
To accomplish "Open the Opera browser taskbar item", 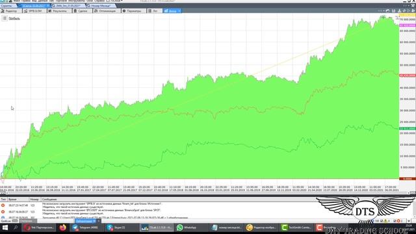I will point(39,227).
